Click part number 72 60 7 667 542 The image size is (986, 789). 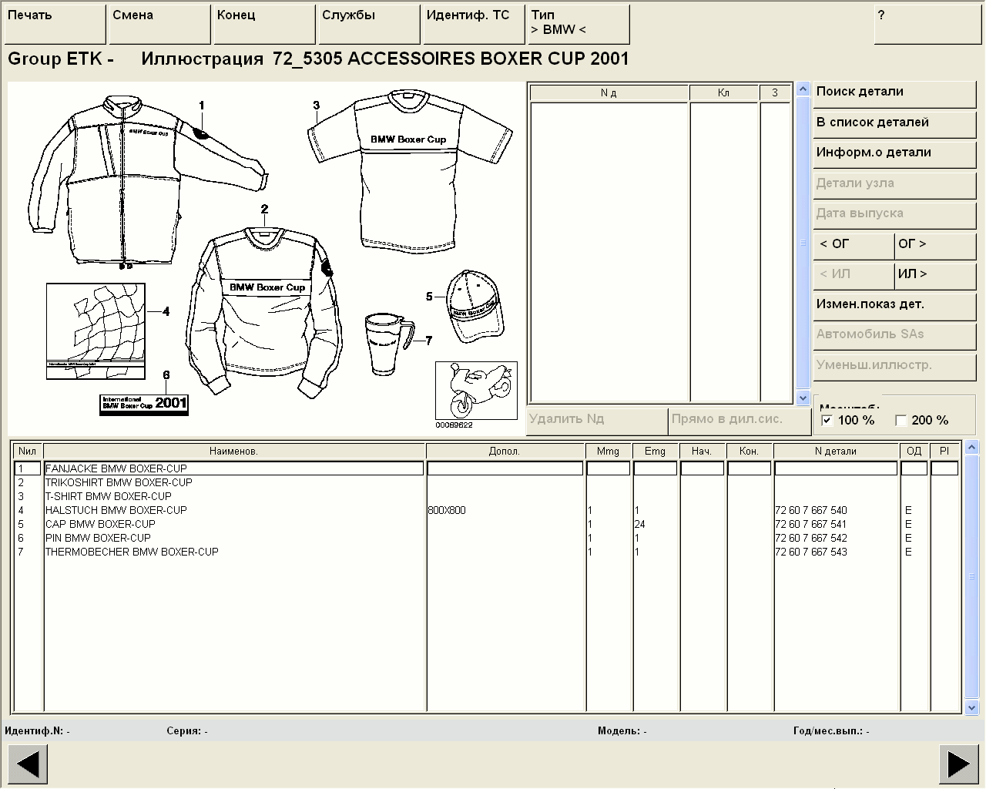(x=811, y=538)
